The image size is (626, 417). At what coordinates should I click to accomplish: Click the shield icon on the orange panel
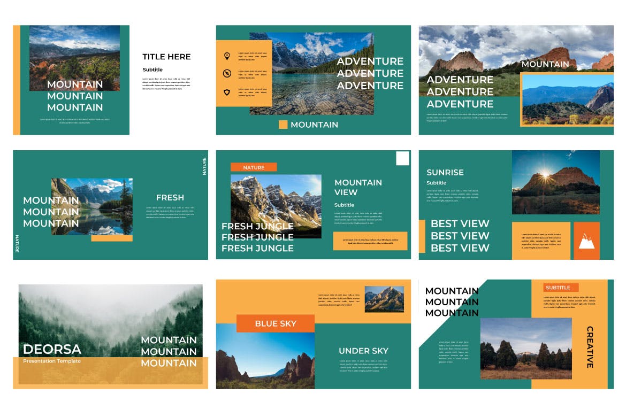227,92
